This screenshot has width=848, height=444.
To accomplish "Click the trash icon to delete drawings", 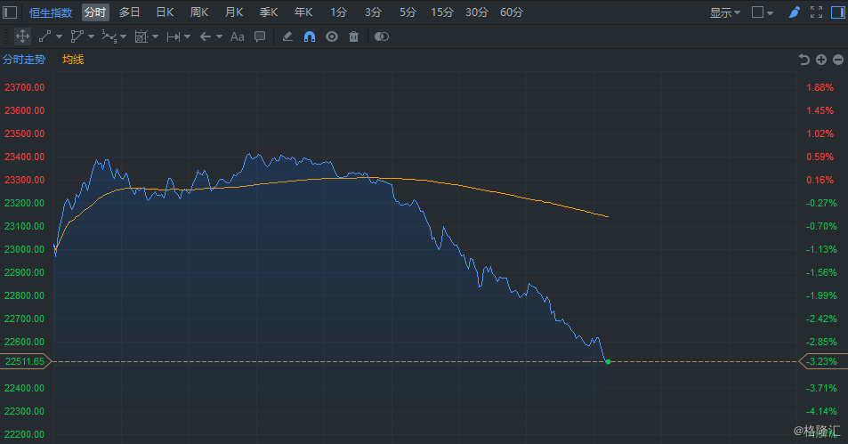I will (353, 36).
